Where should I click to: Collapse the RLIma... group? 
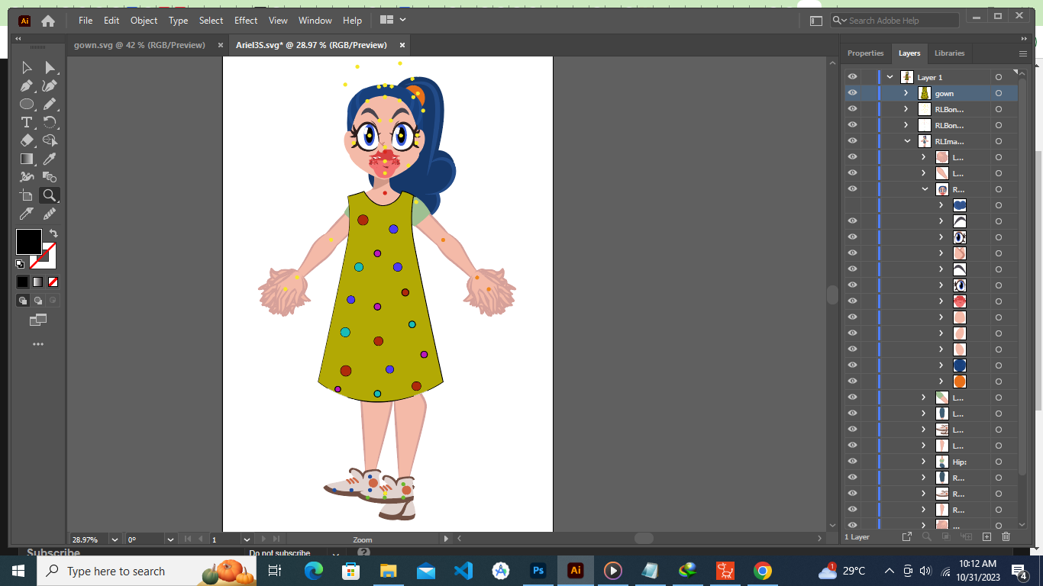point(907,141)
